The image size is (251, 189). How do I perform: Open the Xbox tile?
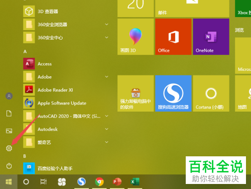pos(243,9)
